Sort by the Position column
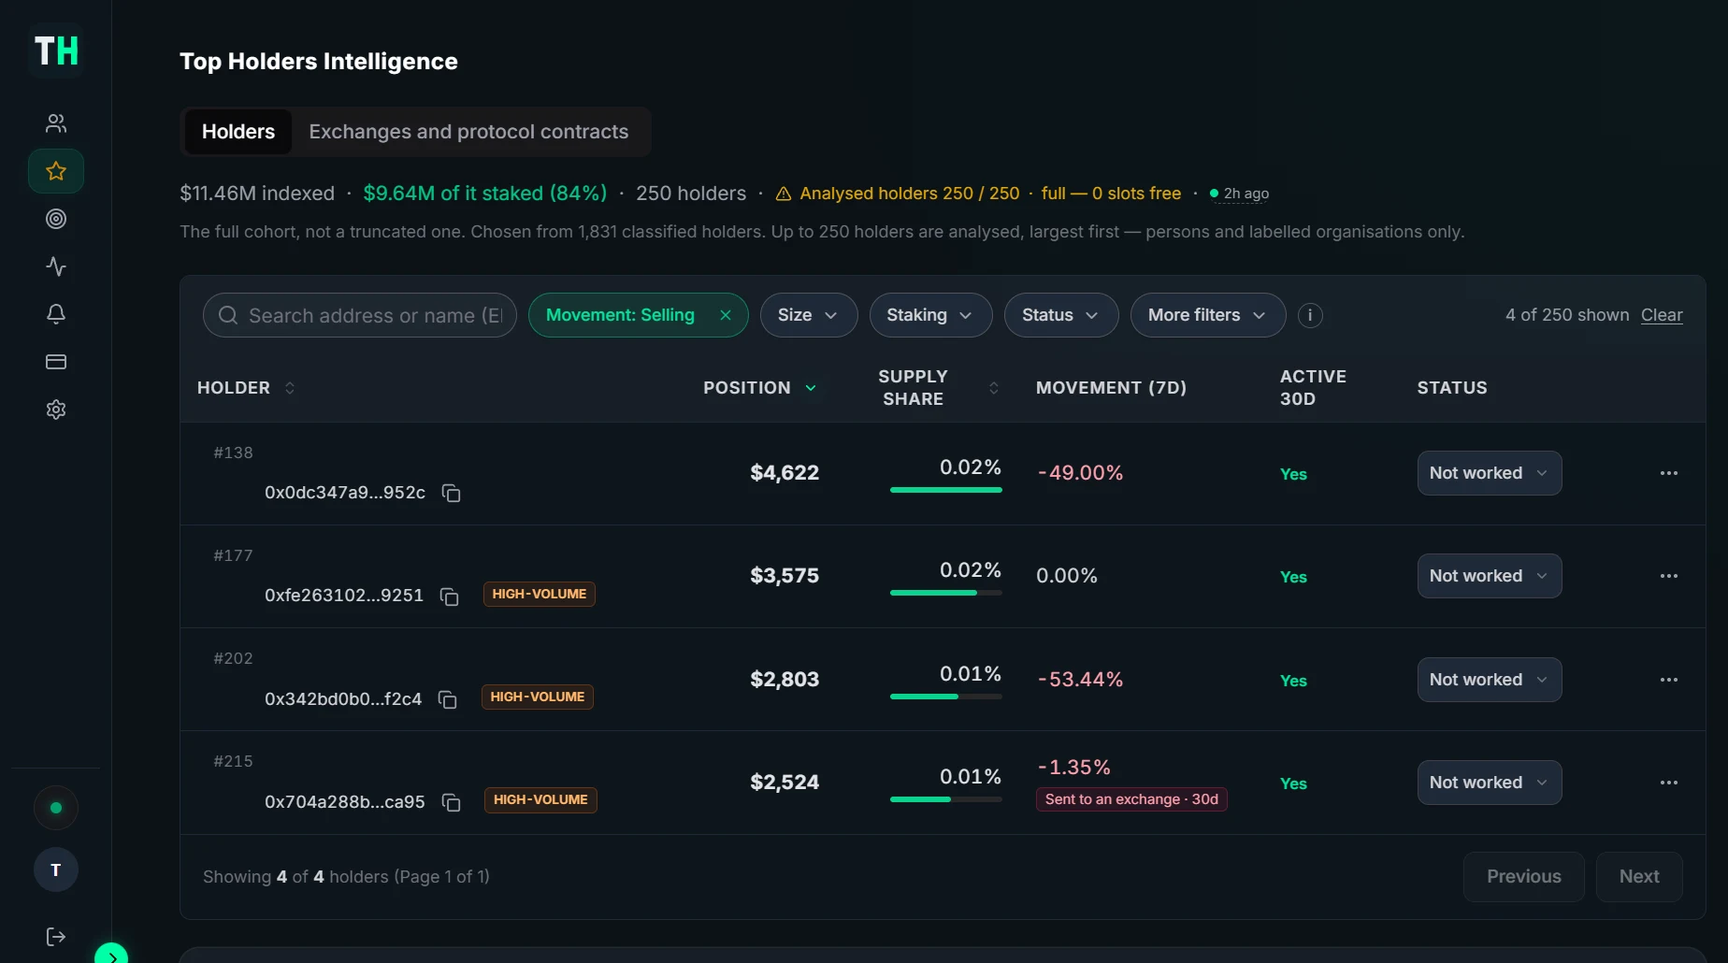1728x963 pixels. click(x=760, y=388)
